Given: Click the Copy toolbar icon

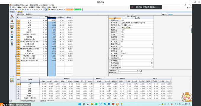Looking at the screenshot, I should tap(19, 9).
